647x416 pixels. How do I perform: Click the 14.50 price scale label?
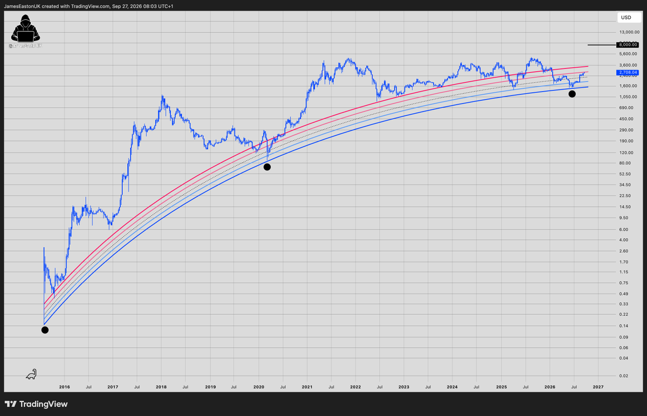point(626,207)
